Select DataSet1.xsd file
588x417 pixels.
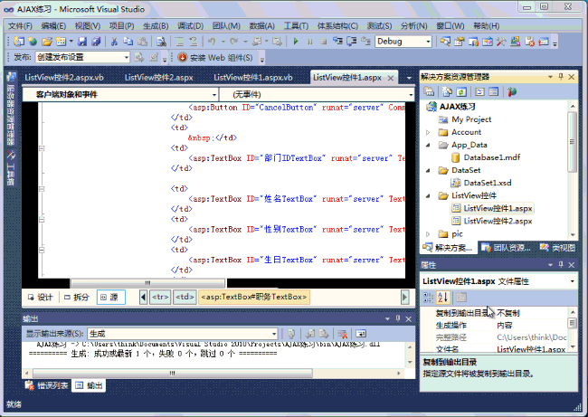click(x=487, y=183)
